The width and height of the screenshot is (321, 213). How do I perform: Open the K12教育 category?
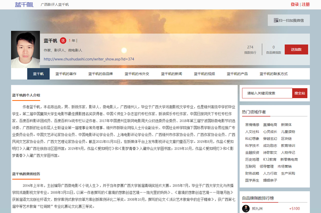coord(270,159)
